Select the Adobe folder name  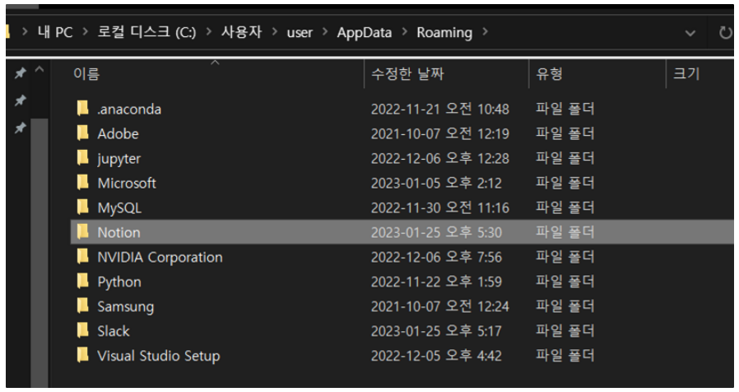[118, 134]
